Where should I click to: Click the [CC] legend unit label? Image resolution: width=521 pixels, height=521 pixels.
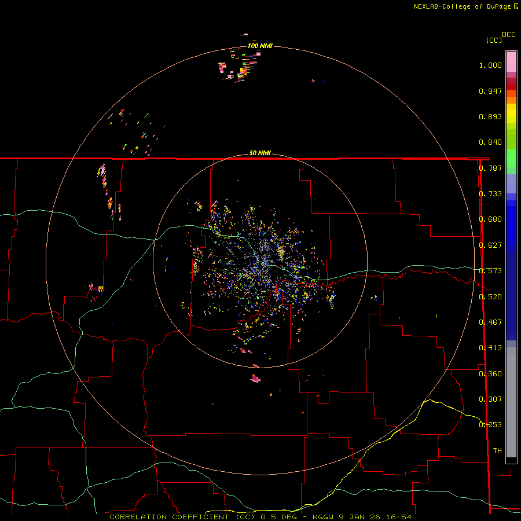[494, 40]
